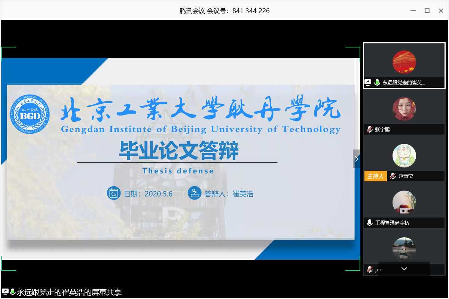The height and width of the screenshot is (299, 449).
Task: Select 赵雪莹's Doraemon avatar thumbnail
Action: (404, 156)
